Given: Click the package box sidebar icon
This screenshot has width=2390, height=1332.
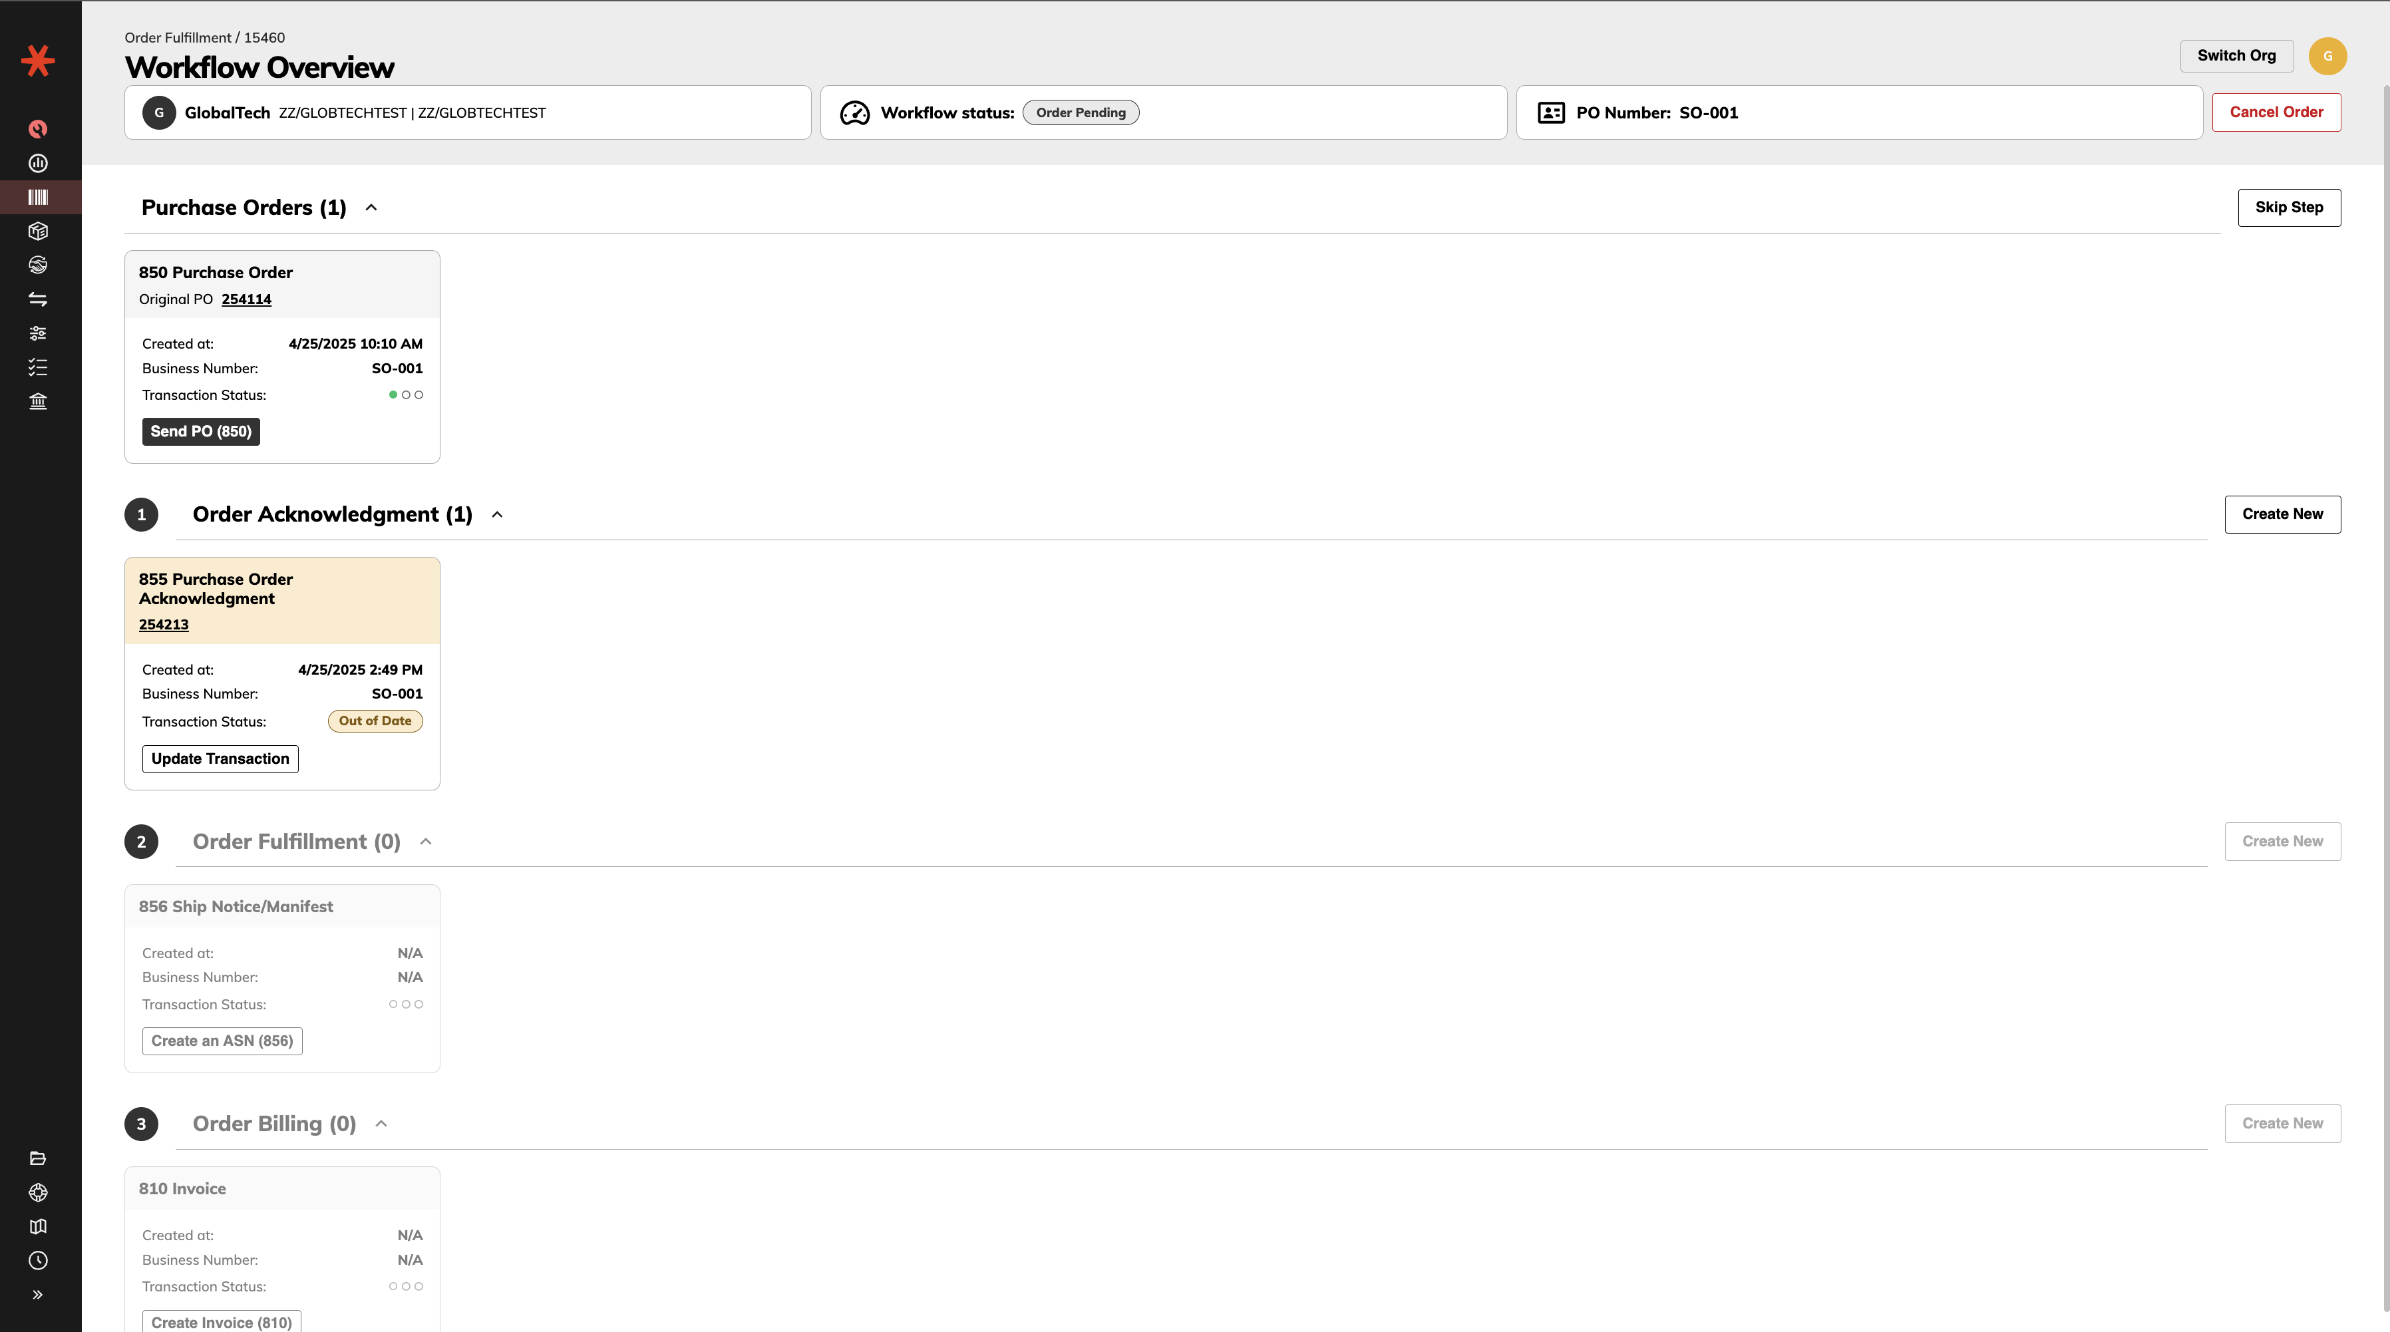Looking at the screenshot, I should click(38, 231).
